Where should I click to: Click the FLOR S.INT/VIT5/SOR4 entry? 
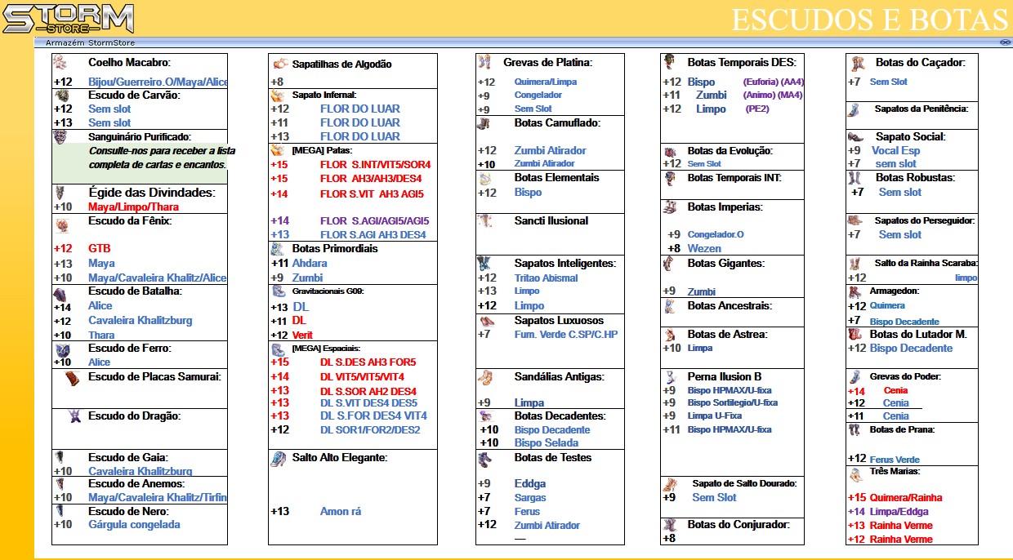(375, 164)
